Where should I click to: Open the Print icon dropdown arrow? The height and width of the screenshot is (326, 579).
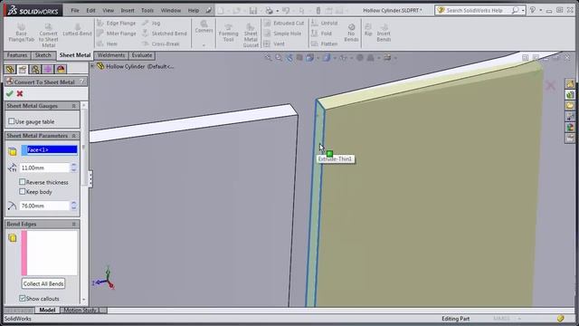tap(278, 11)
